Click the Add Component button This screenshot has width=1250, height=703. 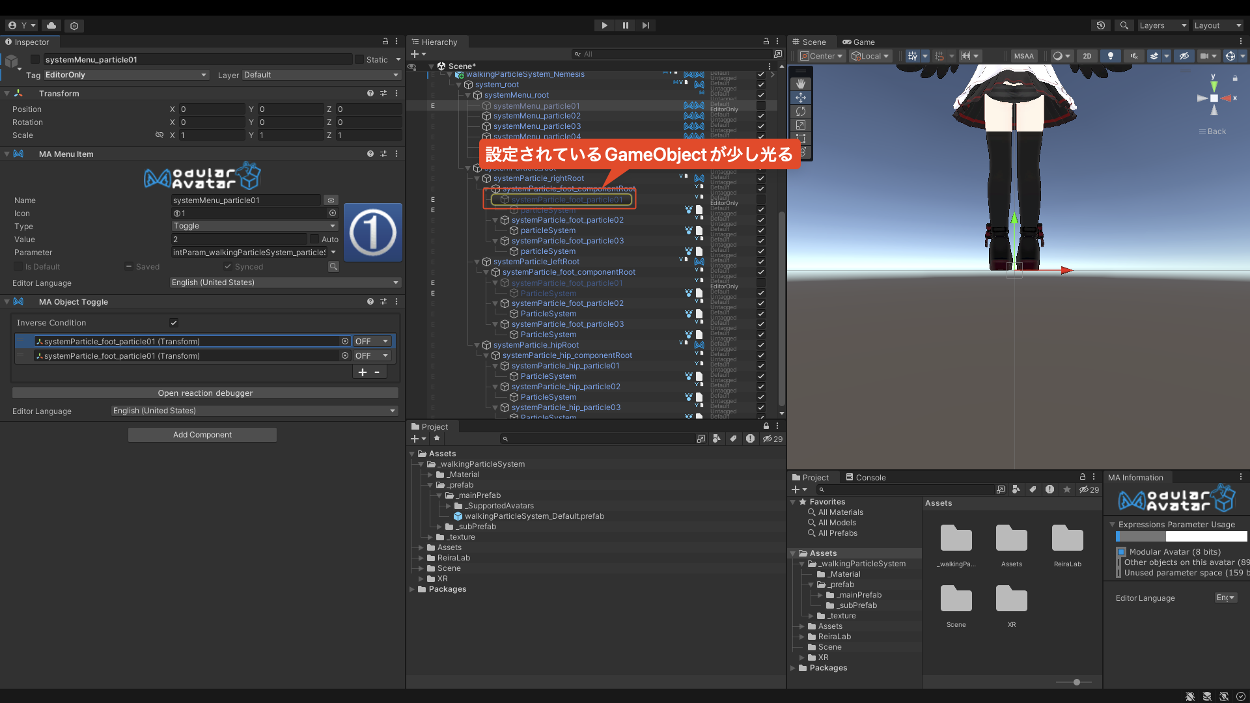(202, 435)
